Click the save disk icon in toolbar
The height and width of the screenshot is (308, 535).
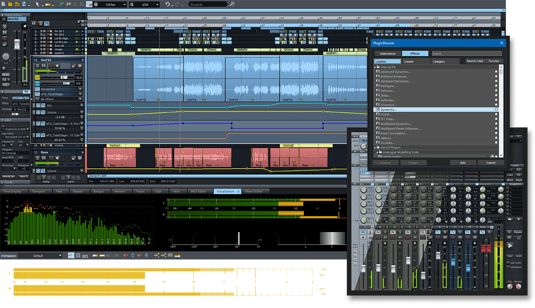tap(24, 4)
